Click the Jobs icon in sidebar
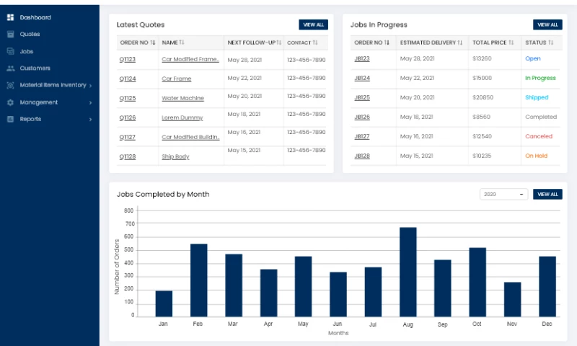Screen dimensions: 577x346 point(10,51)
